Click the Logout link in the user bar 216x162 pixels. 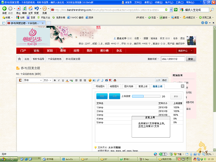click(182, 38)
